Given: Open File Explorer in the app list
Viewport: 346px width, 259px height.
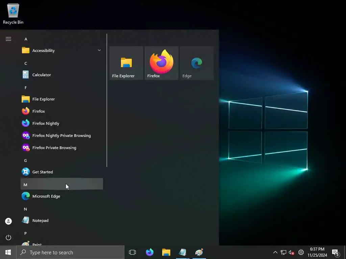Looking at the screenshot, I should [62, 99].
